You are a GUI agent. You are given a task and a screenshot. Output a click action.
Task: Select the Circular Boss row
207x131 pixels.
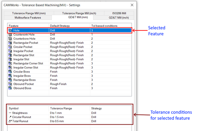click(69, 72)
